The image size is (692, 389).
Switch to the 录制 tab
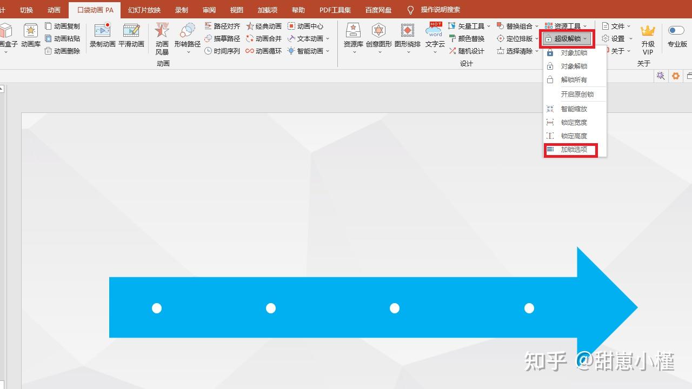(182, 10)
